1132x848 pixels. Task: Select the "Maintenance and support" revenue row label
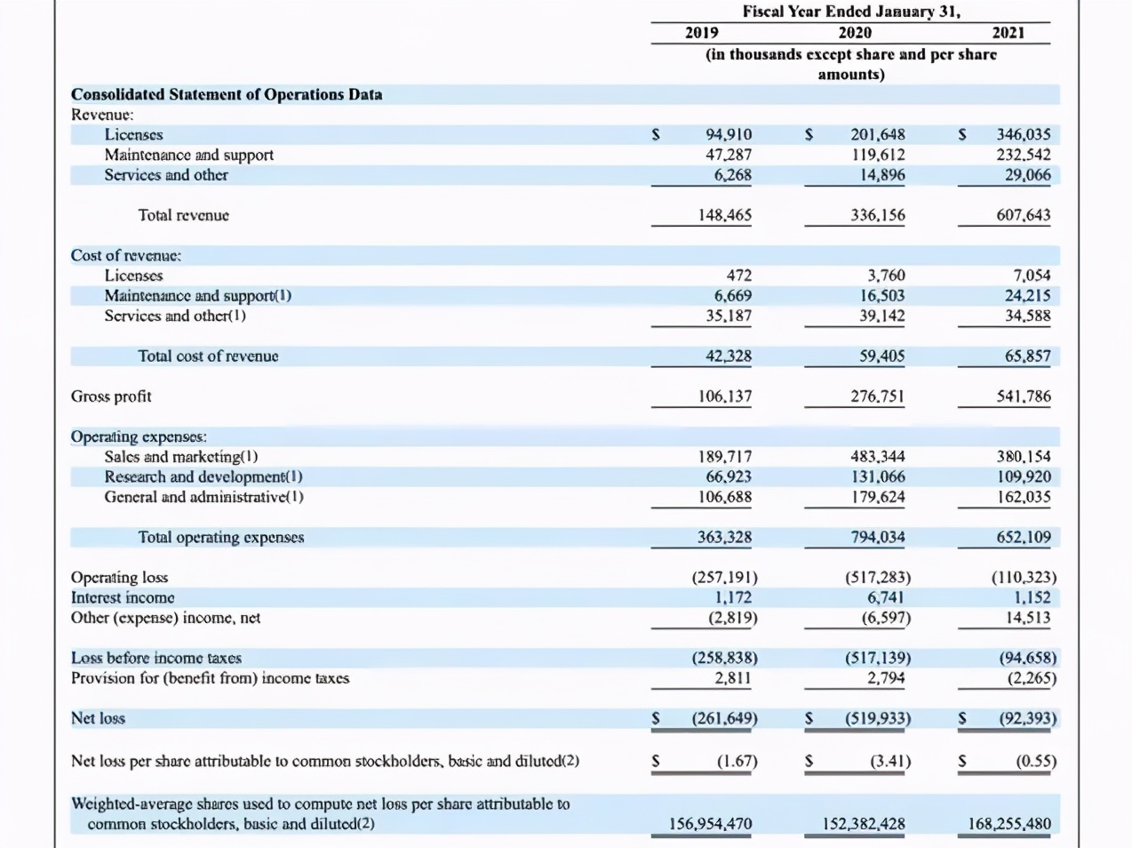coord(189,155)
